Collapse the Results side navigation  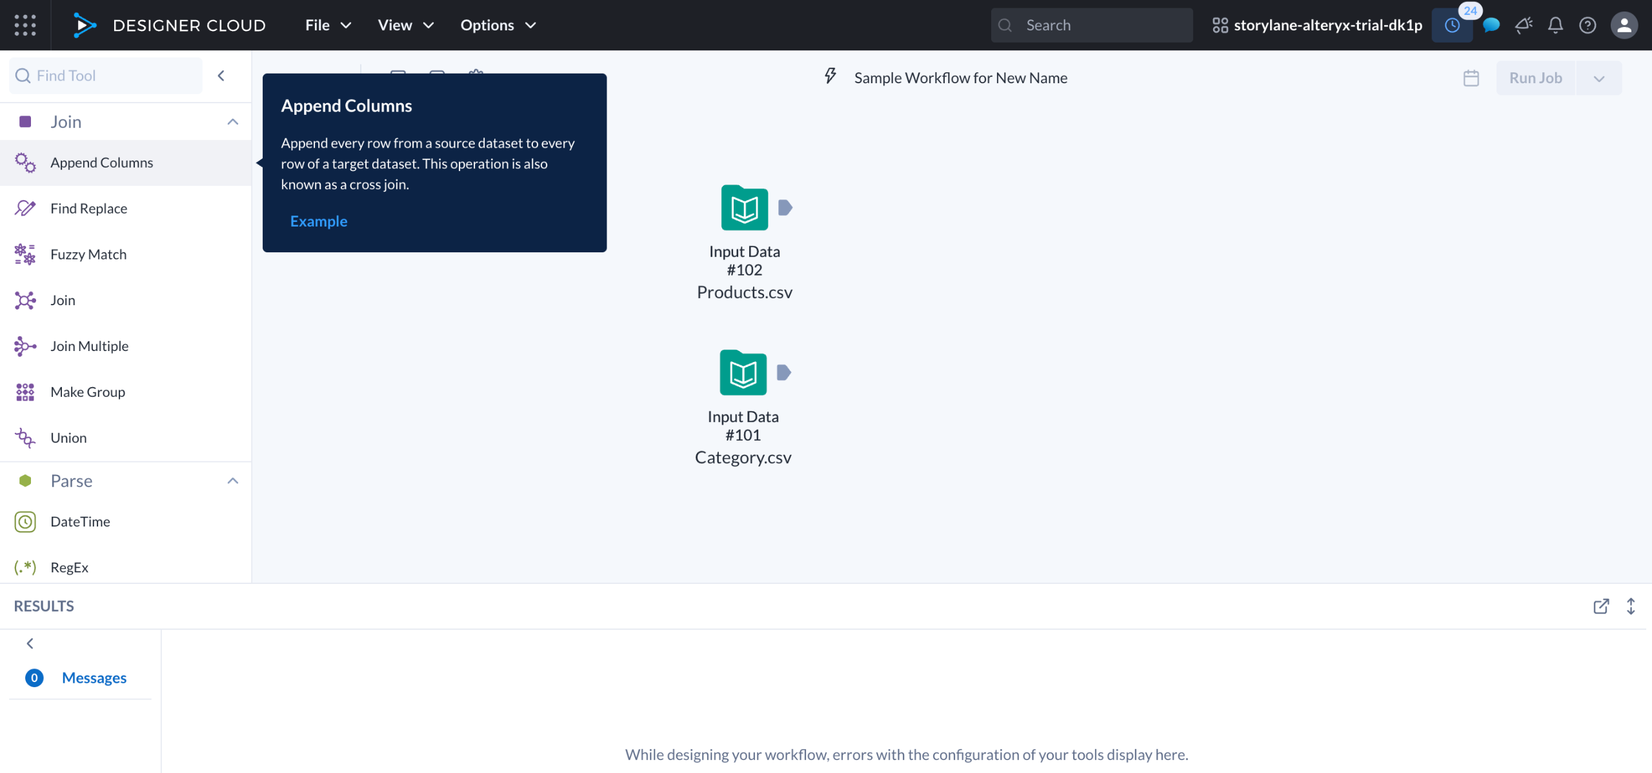pos(30,643)
